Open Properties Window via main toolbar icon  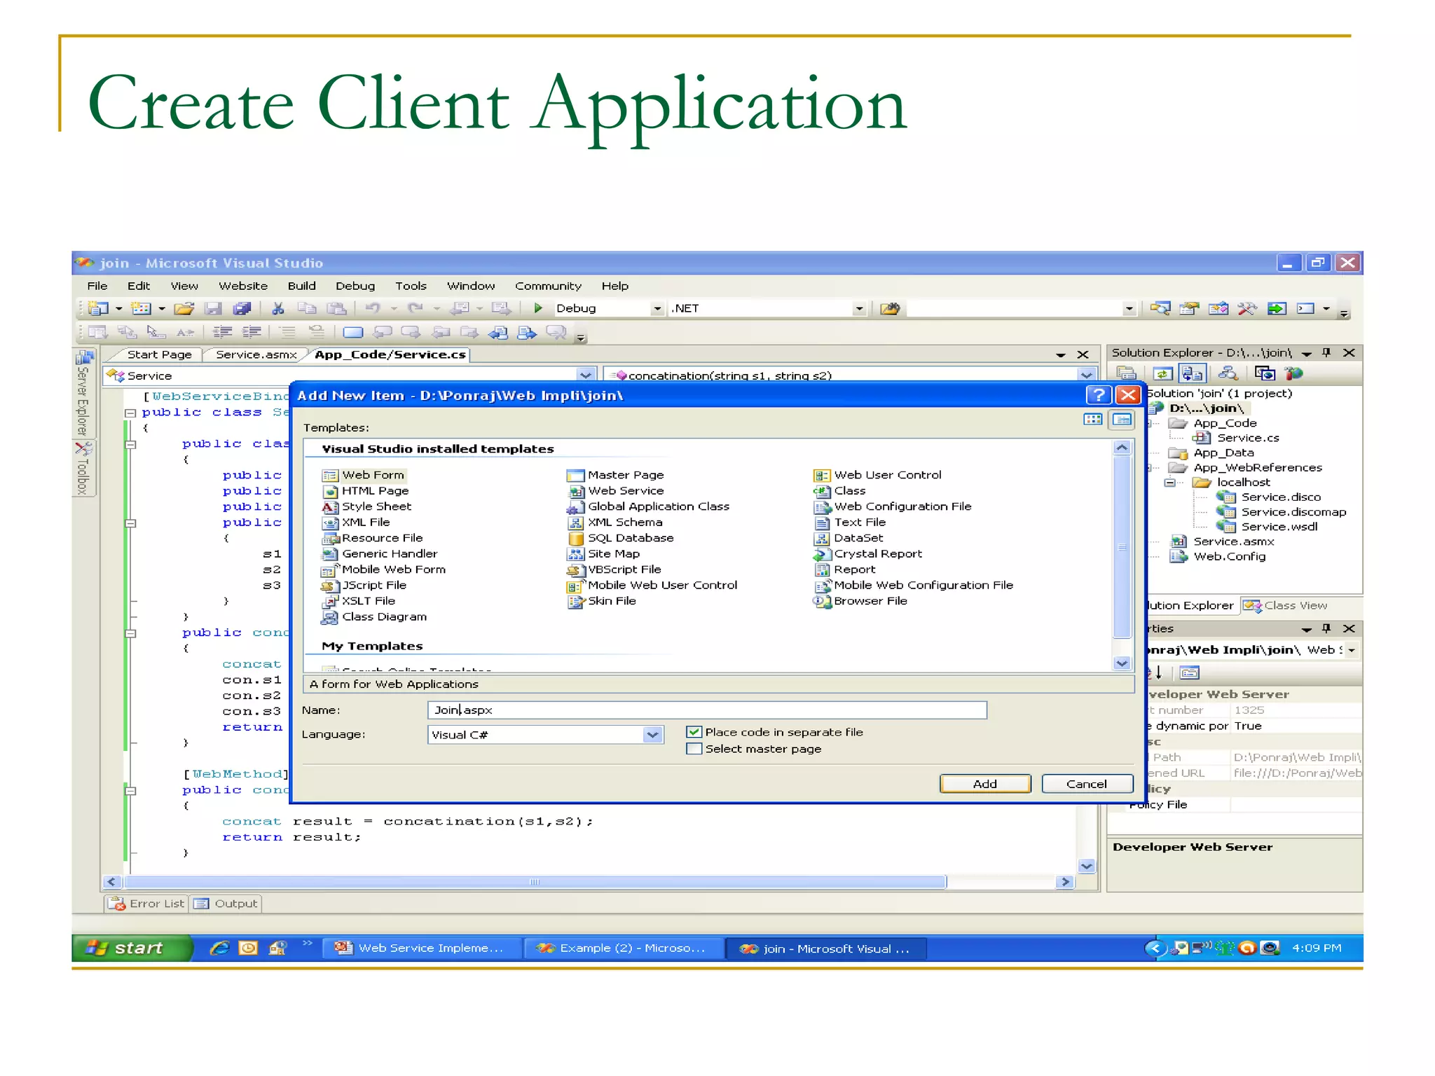point(1190,308)
